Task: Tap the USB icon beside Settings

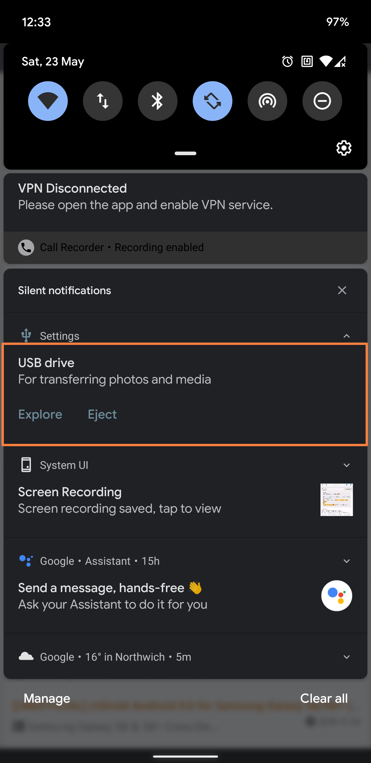Action: click(26, 335)
